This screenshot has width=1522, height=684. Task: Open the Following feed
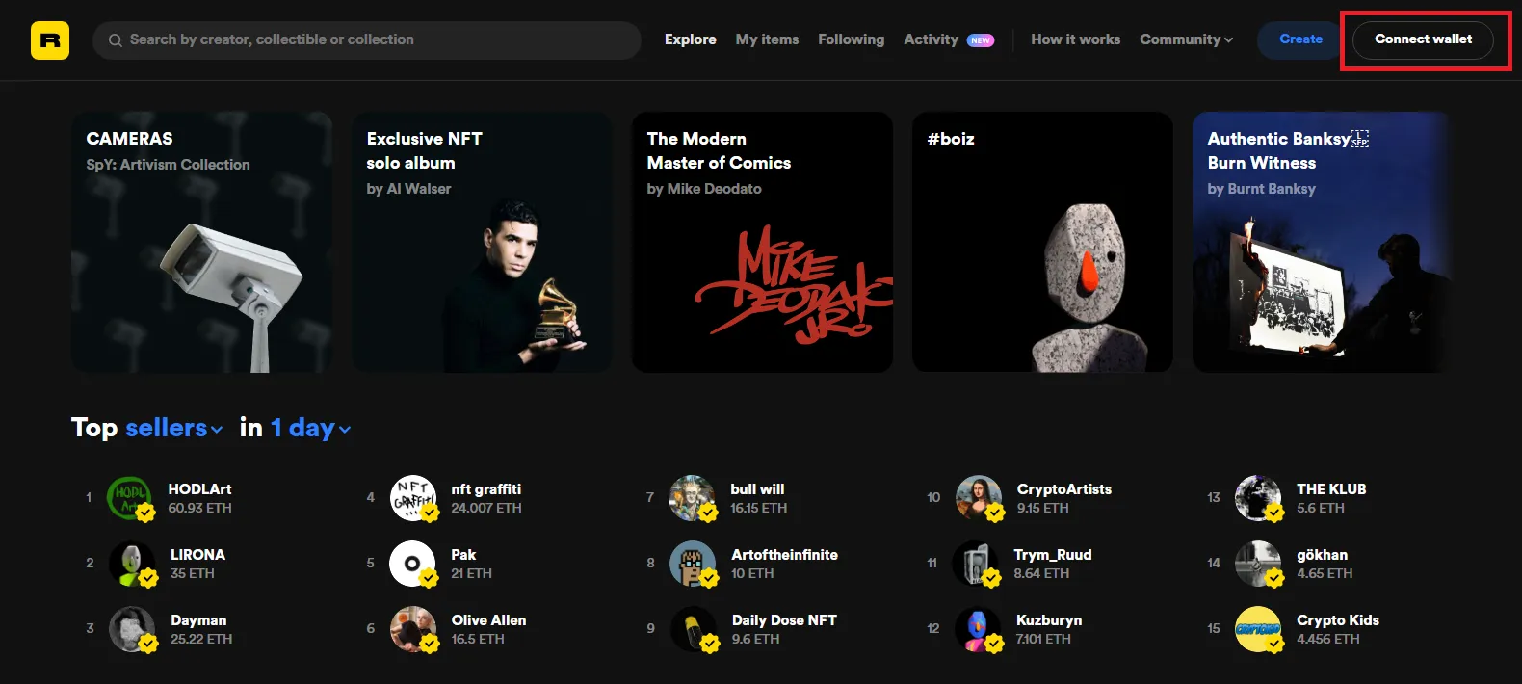pyautogui.click(x=851, y=39)
